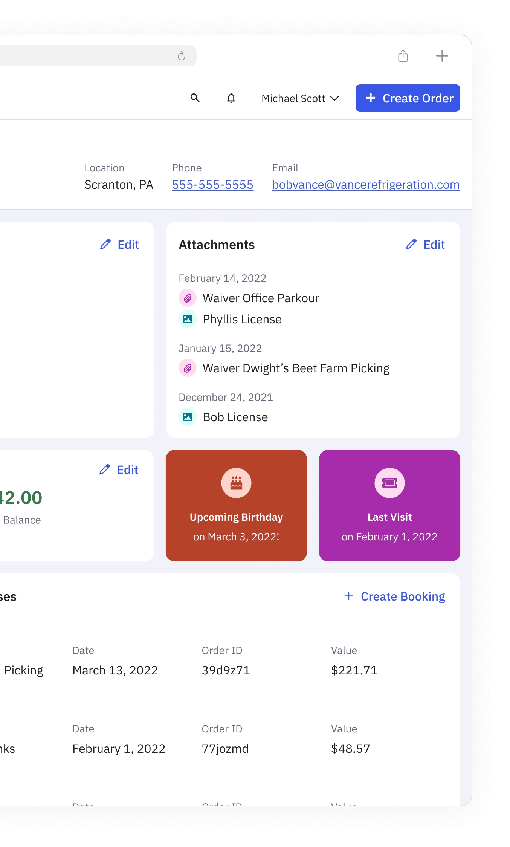Click the browser address bar
This screenshot has height=847, width=510.
tap(98, 56)
